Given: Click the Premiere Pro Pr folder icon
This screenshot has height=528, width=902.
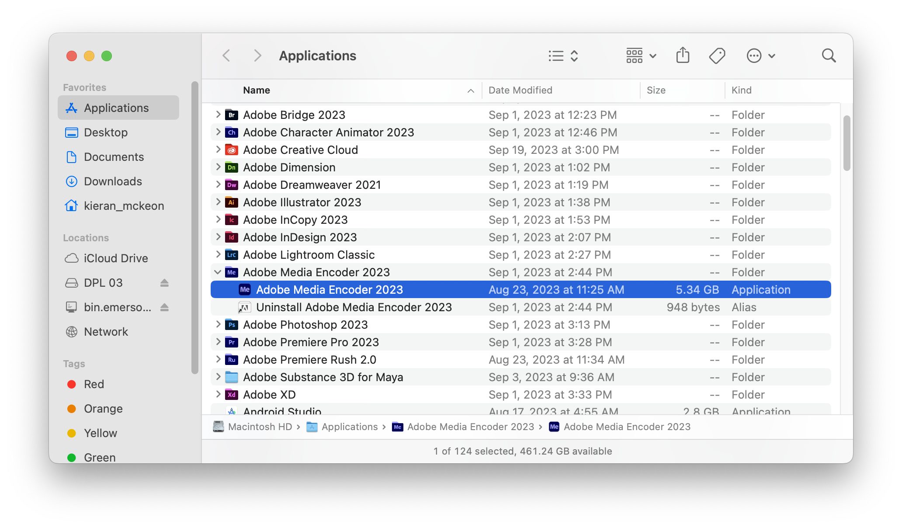Looking at the screenshot, I should (x=232, y=342).
